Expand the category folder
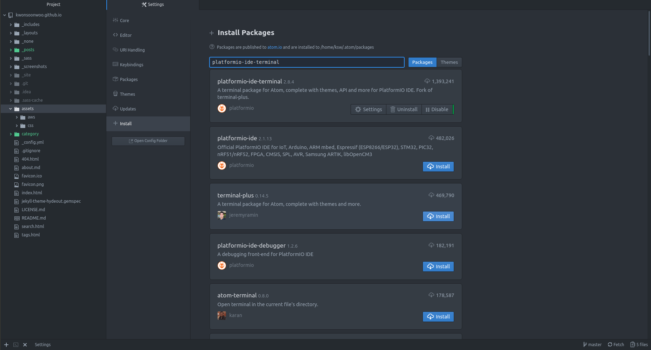 click(11, 134)
